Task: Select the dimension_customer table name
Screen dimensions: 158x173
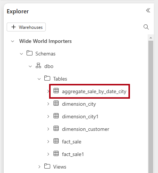Action: [86, 129]
